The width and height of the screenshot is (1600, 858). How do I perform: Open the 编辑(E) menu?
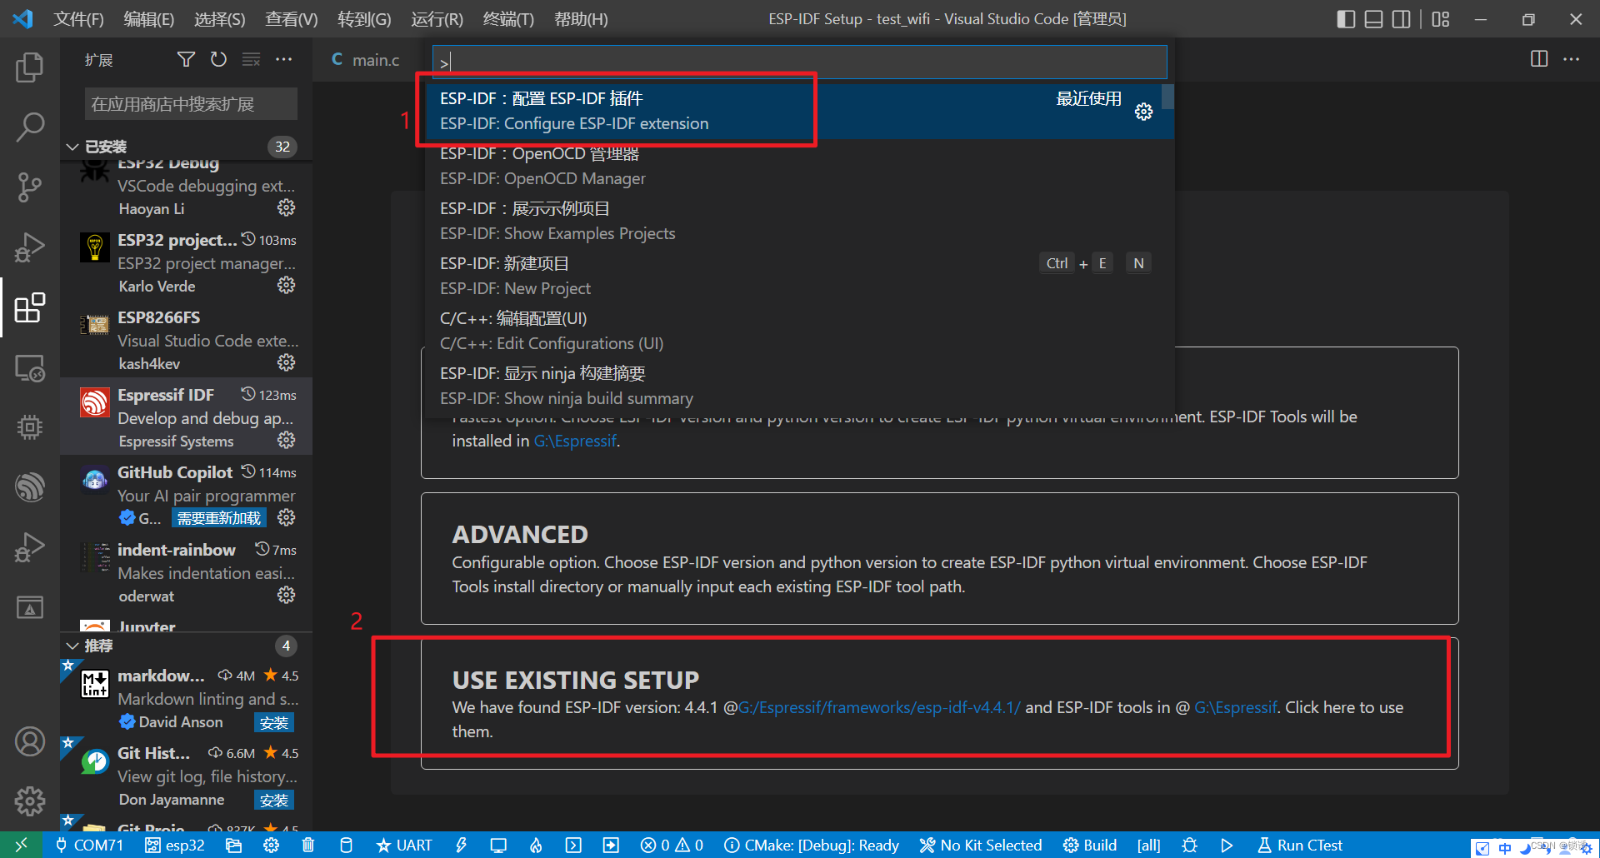149,18
